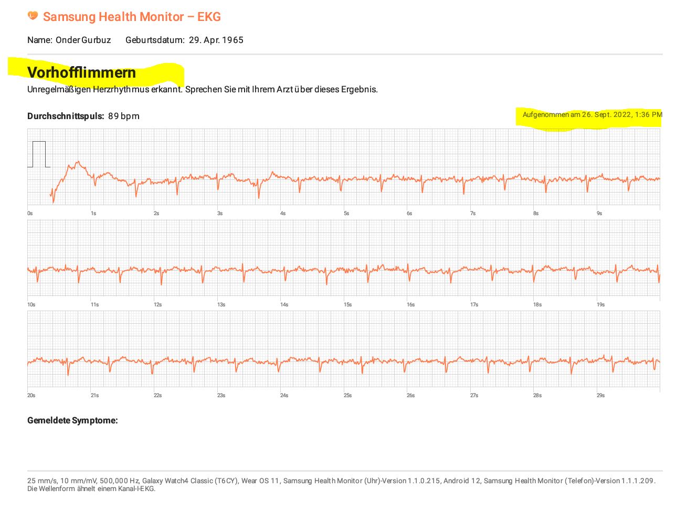The width and height of the screenshot is (687, 511).
Task: Click the "6s" time axis label
Action: [409, 214]
